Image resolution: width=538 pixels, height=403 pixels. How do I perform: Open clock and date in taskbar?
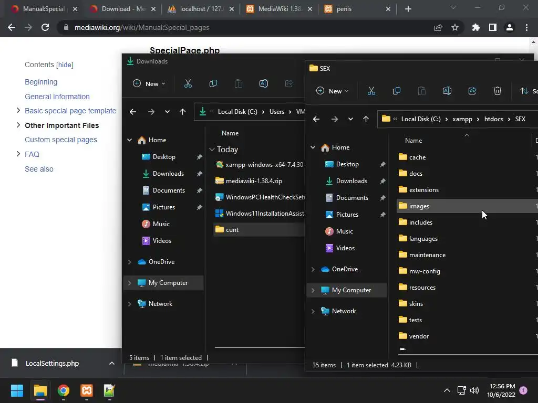[501, 390]
